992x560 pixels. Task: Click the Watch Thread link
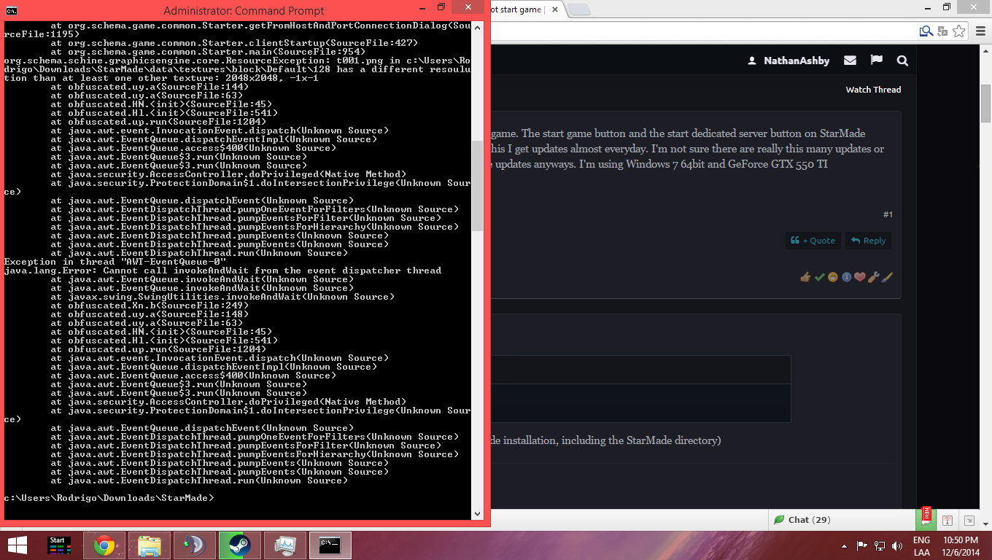click(873, 90)
